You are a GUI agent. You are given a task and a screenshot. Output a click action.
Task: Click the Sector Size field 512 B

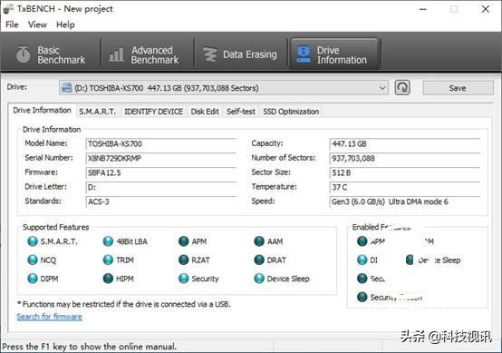(405, 172)
